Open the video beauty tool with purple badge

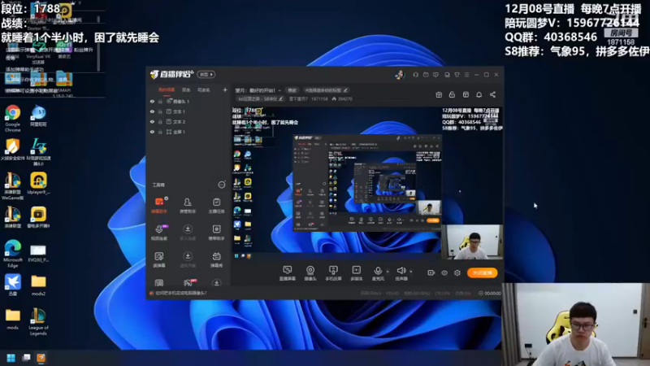(158, 233)
